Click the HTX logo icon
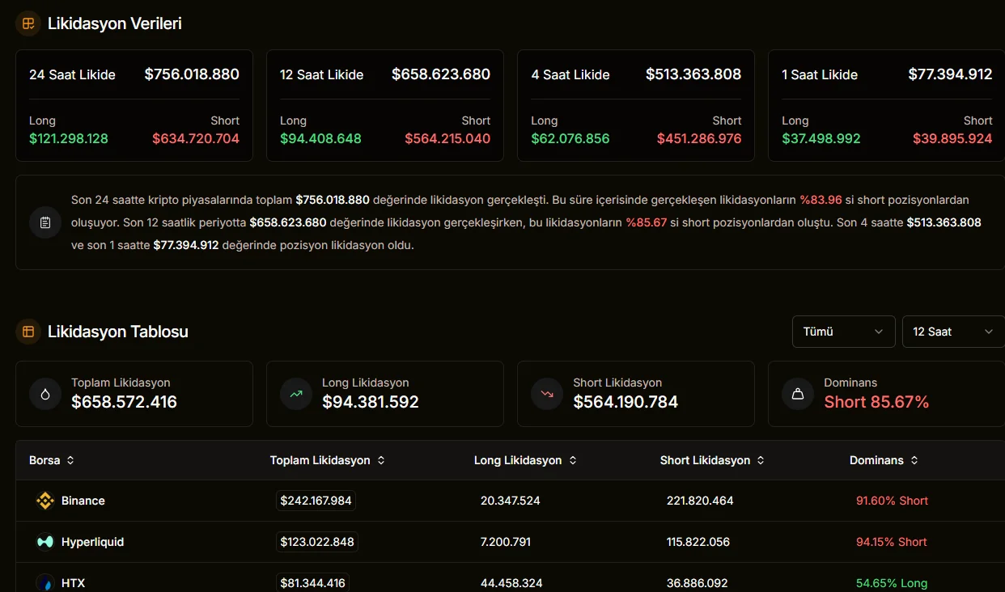 [x=45, y=582]
